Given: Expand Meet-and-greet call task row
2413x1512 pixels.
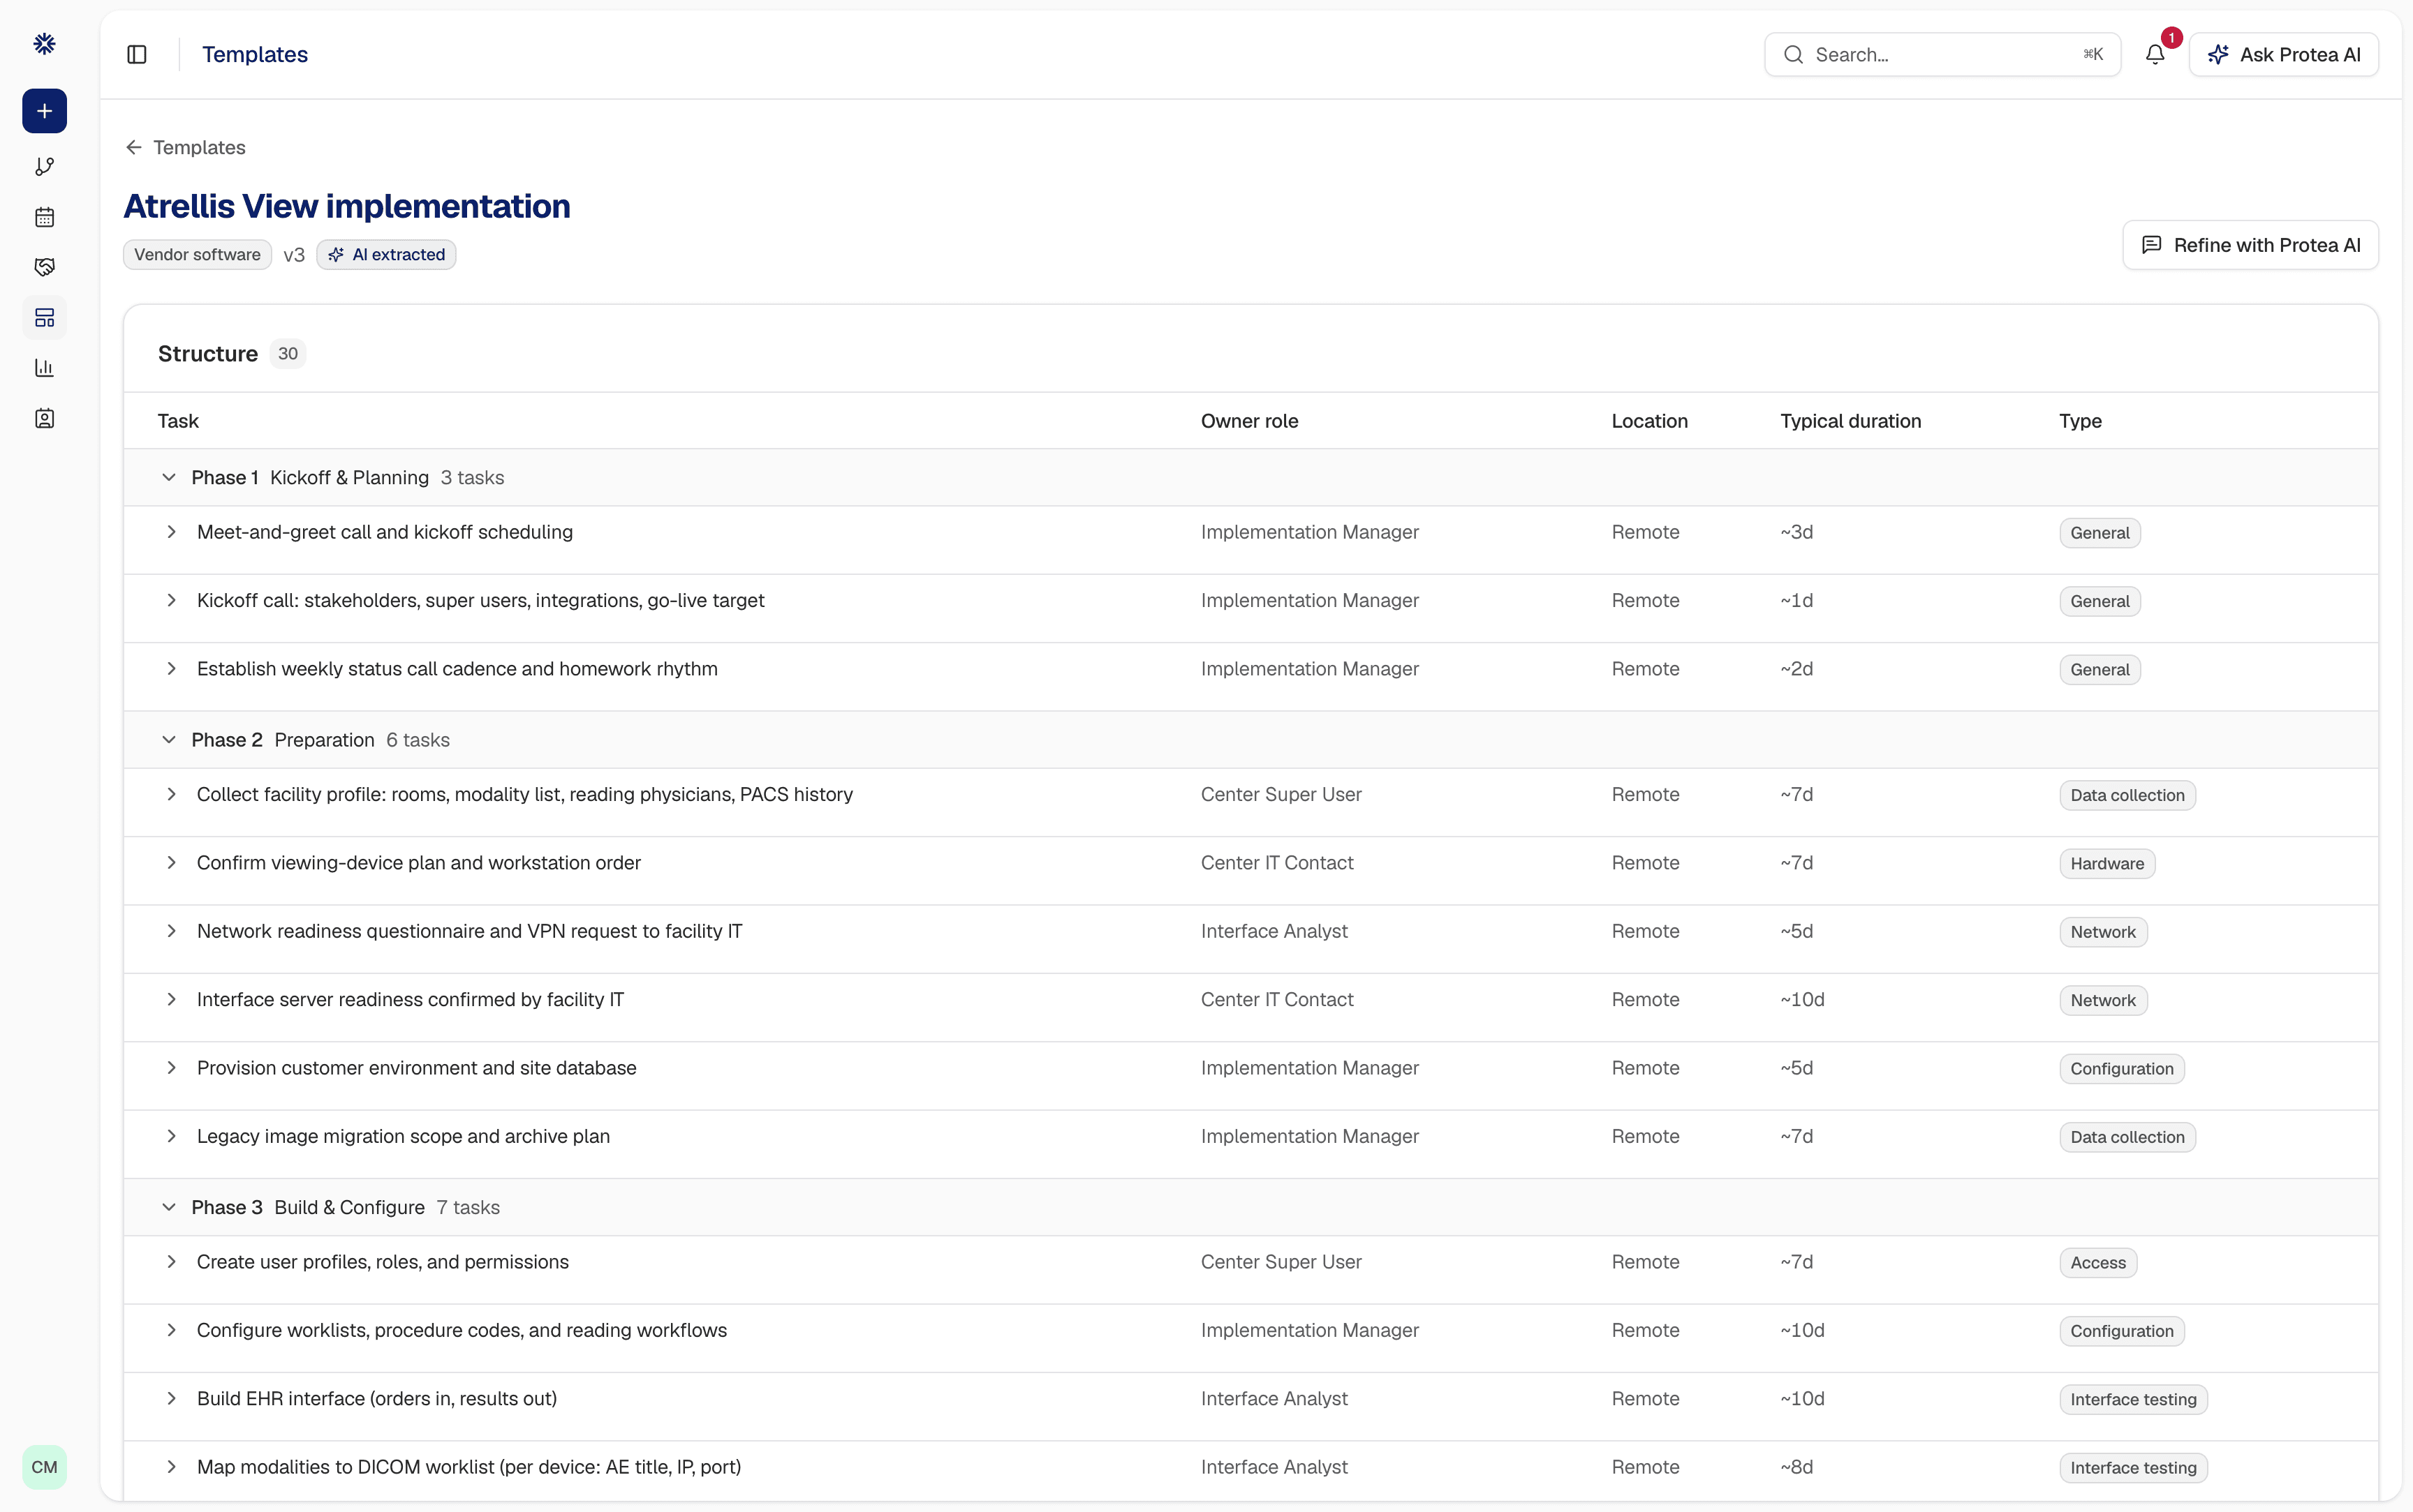Looking at the screenshot, I should [171, 532].
